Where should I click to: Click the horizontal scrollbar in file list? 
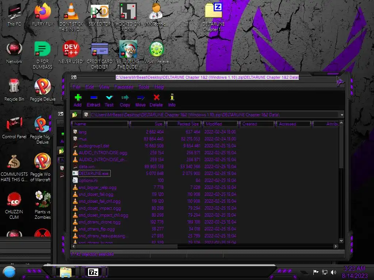(127, 246)
